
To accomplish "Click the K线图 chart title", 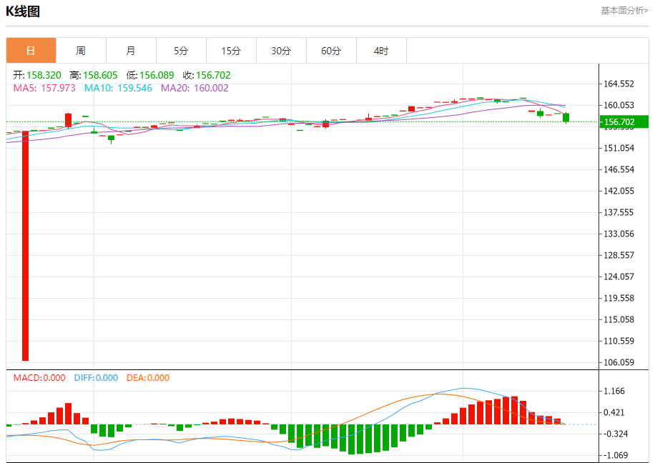I will 23,11.
